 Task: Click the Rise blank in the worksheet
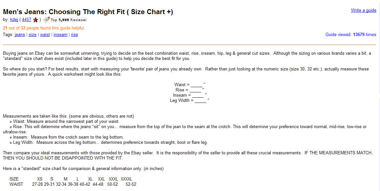pyautogui.click(x=195, y=90)
